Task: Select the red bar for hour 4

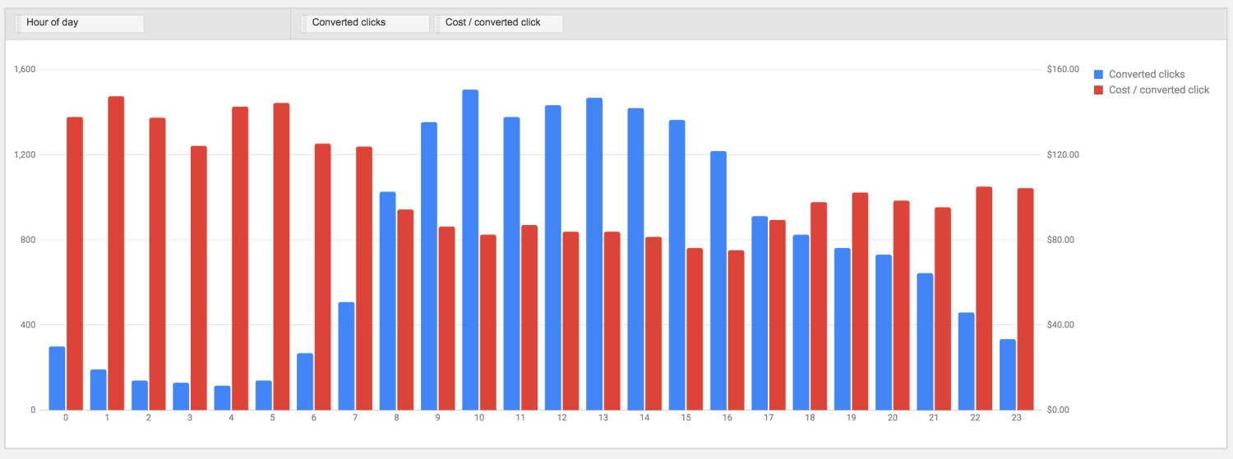Action: tap(240, 258)
